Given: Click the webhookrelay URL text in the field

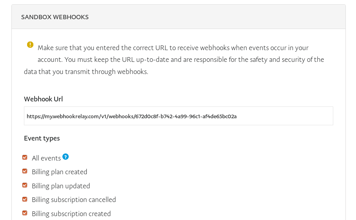Looking at the screenshot, I should click(x=131, y=116).
